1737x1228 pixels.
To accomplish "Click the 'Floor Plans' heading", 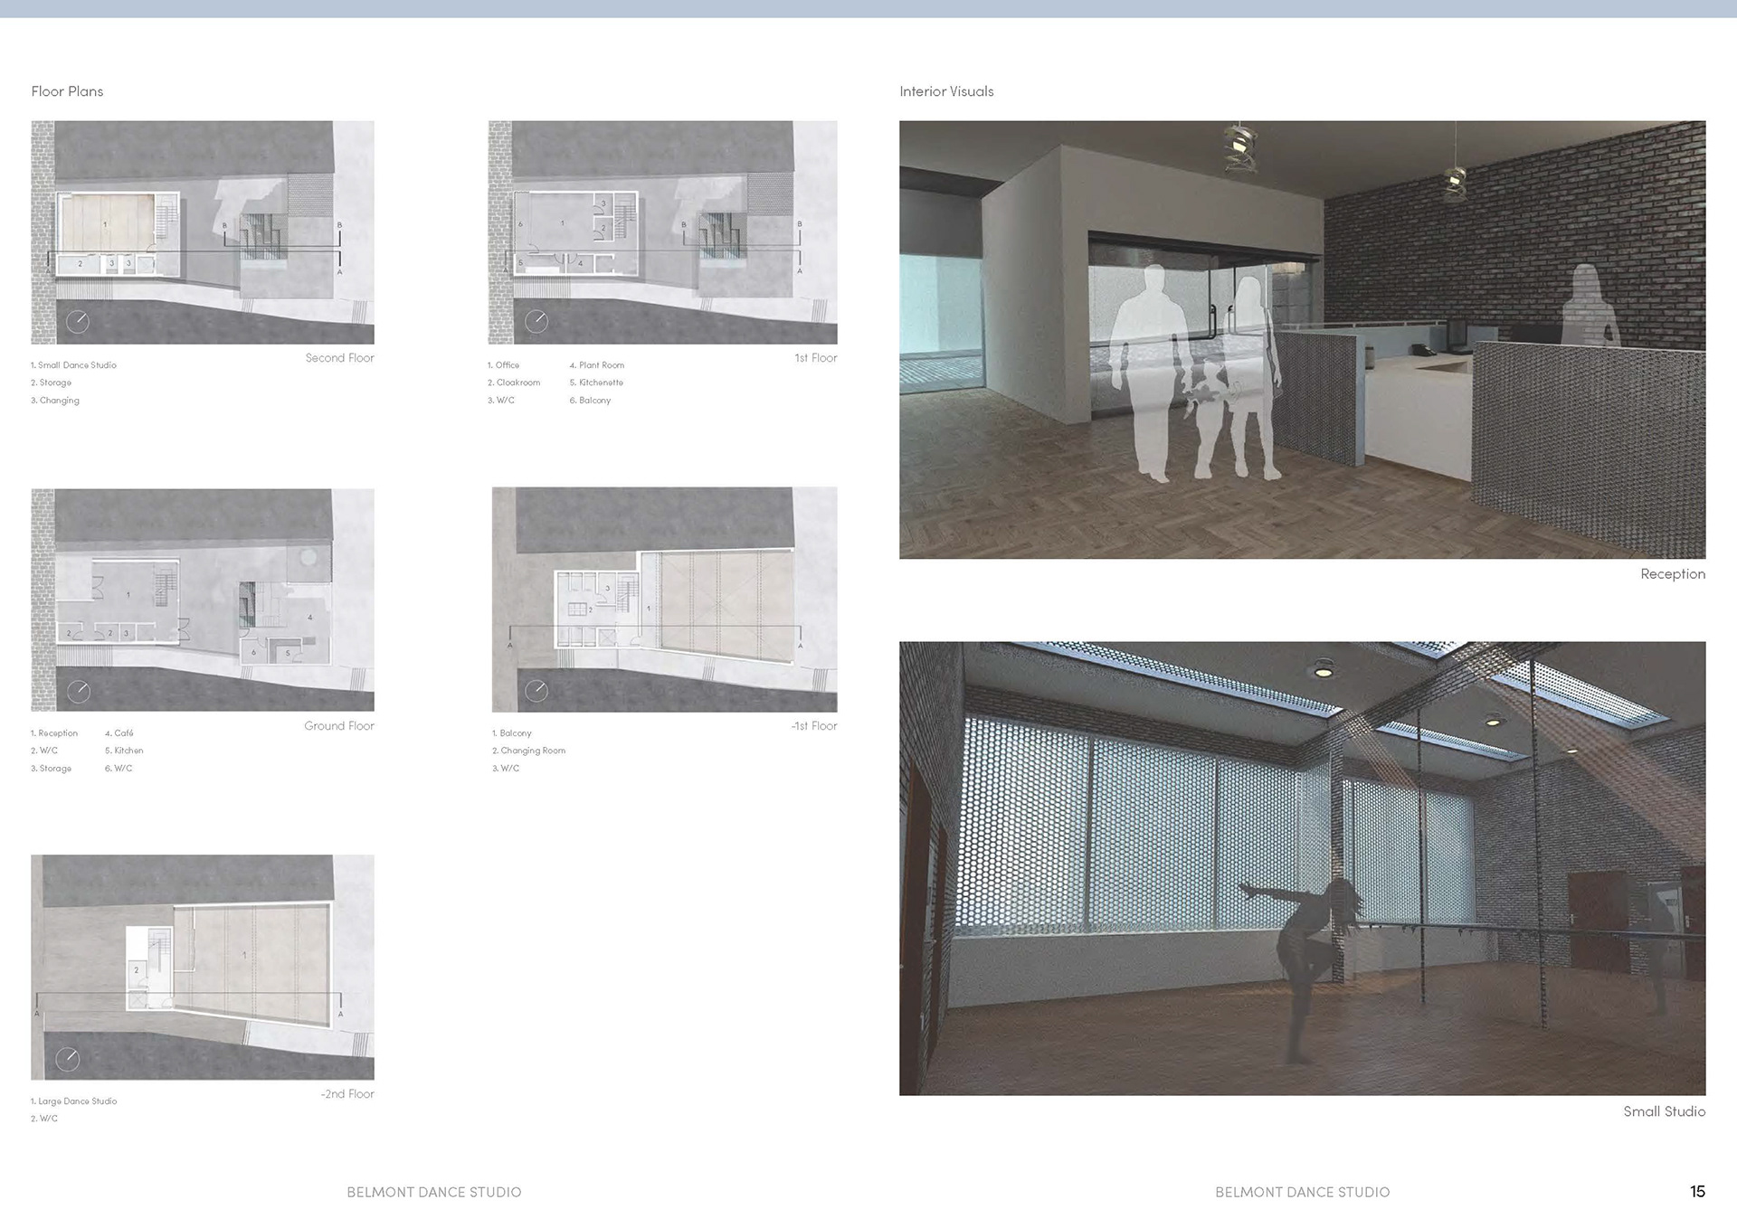I will [67, 91].
